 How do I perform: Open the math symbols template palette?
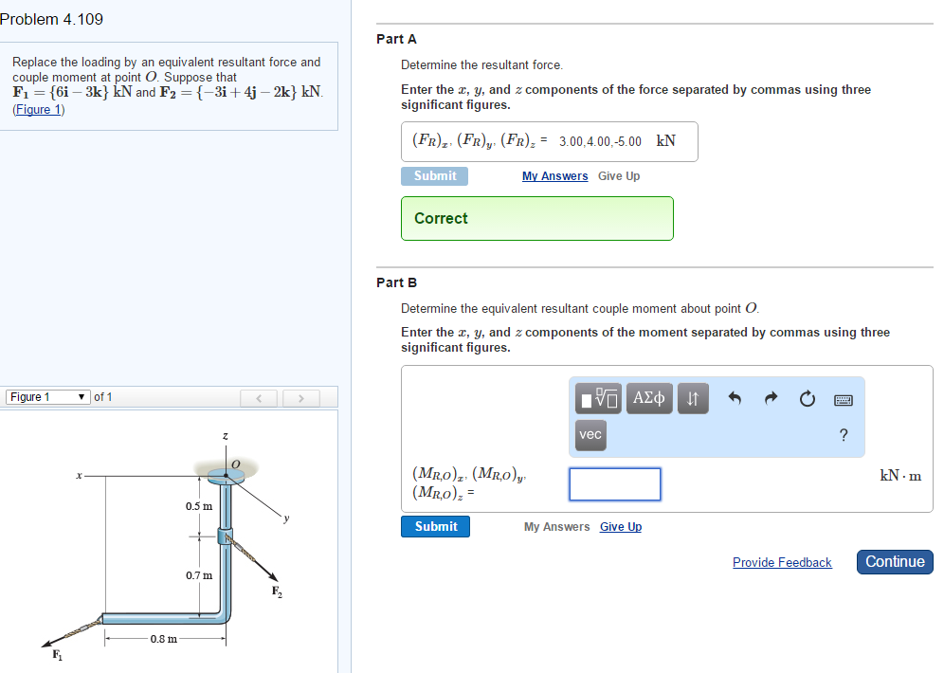click(x=597, y=398)
